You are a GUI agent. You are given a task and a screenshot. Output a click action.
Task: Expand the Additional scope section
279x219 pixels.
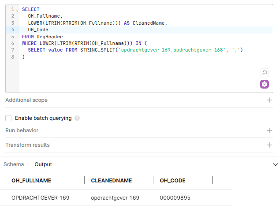coord(26,100)
